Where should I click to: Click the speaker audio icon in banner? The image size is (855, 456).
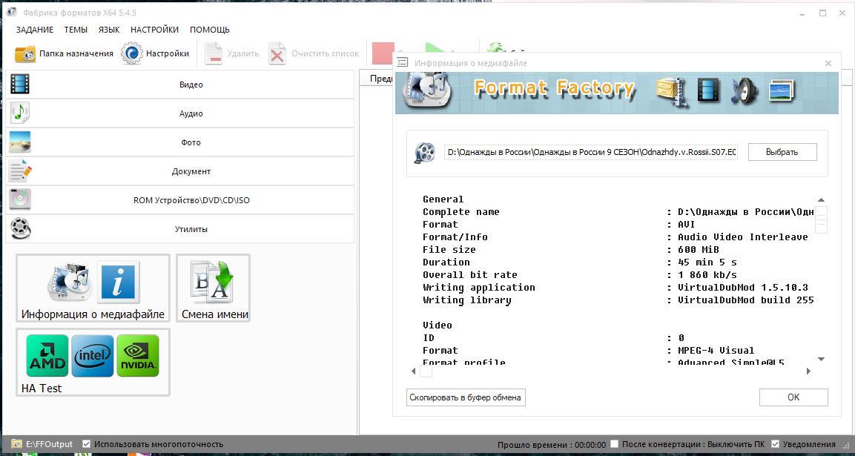pos(745,90)
